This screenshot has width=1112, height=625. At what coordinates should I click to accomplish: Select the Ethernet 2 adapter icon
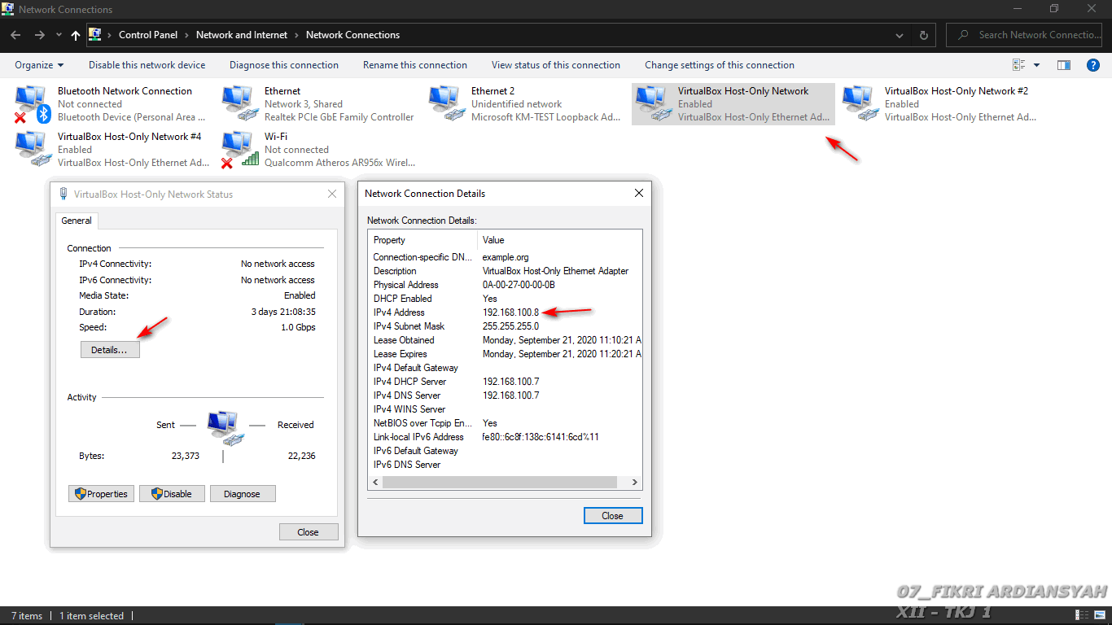448,104
